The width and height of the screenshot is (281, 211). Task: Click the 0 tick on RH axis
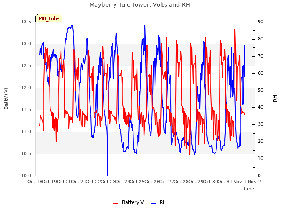(x=259, y=176)
